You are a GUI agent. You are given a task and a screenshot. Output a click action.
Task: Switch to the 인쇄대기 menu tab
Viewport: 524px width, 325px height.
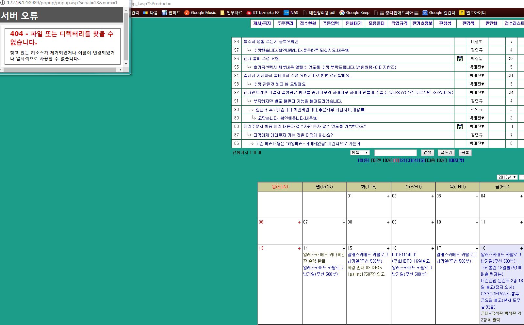(x=353, y=23)
